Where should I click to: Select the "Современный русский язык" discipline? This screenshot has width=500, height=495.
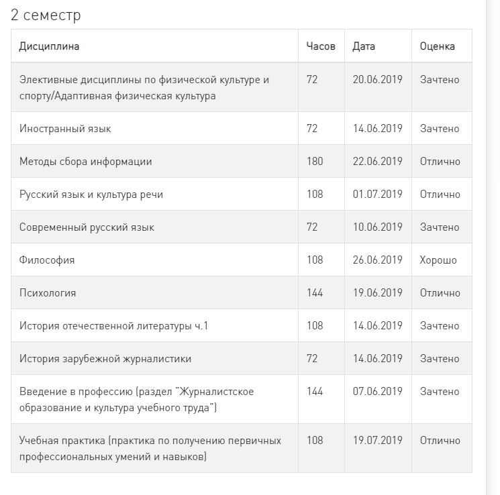87,227
